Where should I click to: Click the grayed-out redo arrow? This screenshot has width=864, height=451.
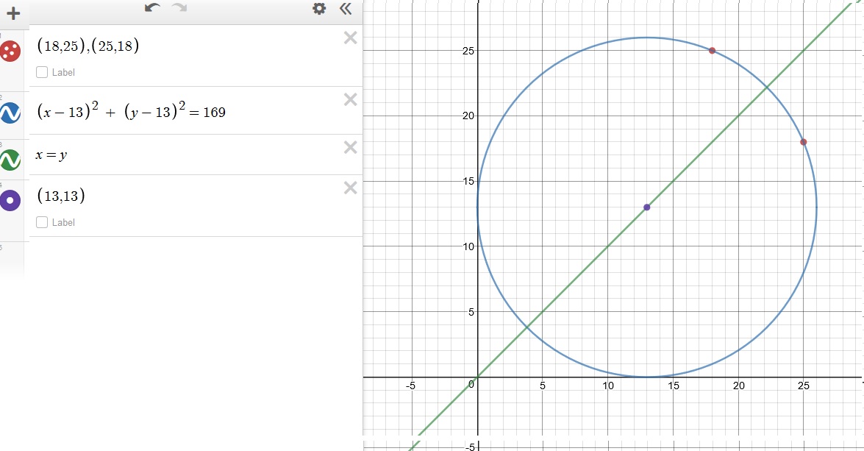[179, 8]
